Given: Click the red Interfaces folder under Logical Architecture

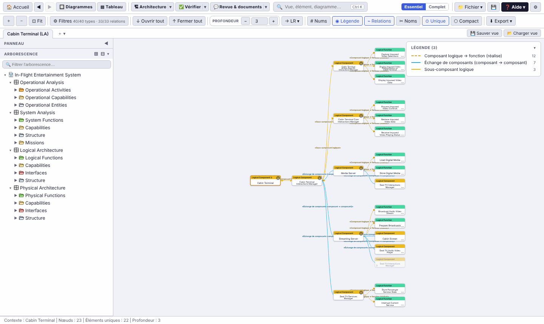Looking at the screenshot, I should pyautogui.click(x=22, y=173).
